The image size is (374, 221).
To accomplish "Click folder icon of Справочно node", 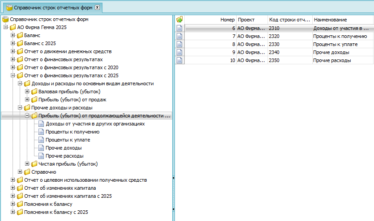I will (x=27, y=172).
